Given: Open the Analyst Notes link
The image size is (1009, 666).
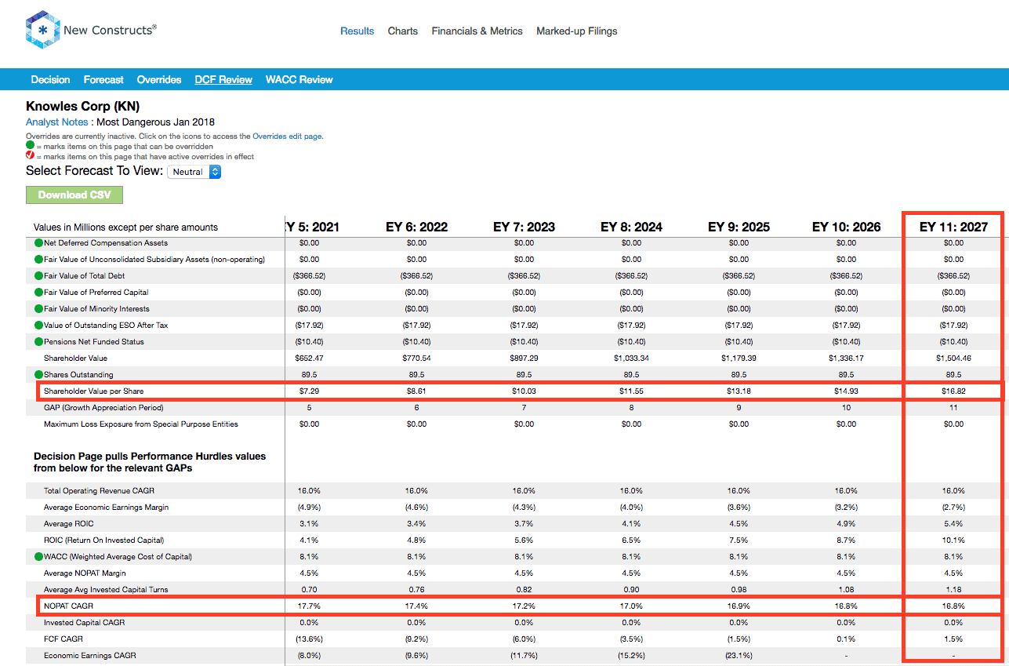Looking at the screenshot, I should [x=57, y=122].
